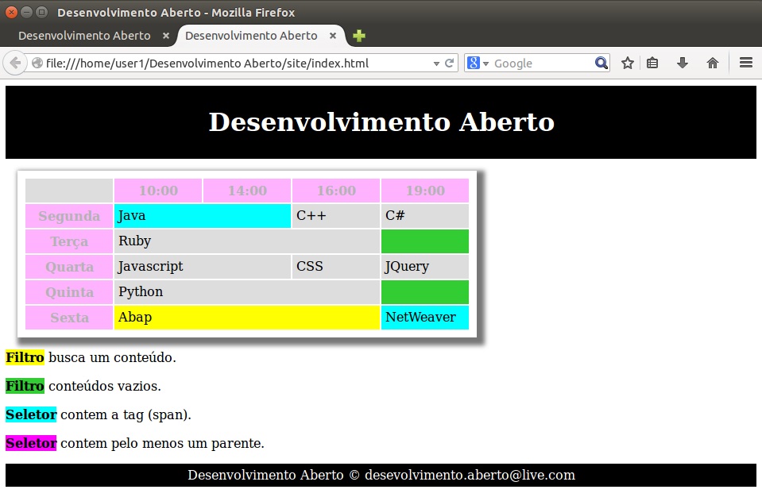Close the active Desenvolvimento Aberto tab
762x501 pixels.
pos(333,36)
